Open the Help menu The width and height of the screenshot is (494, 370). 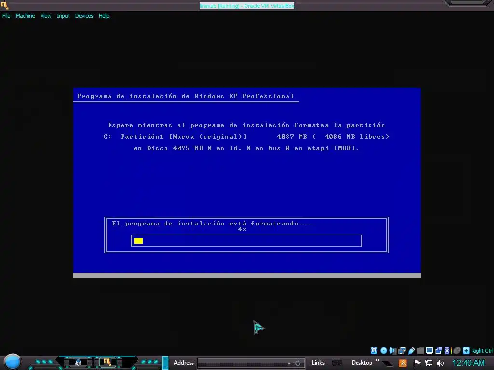coord(104,16)
